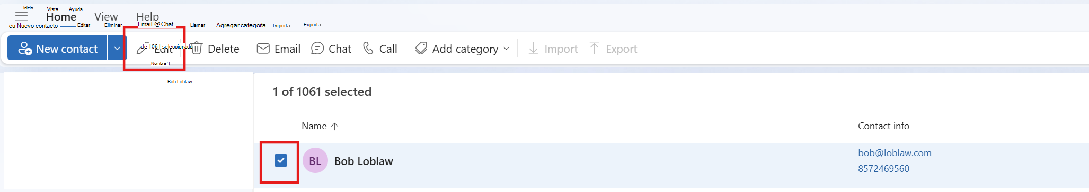This screenshot has width=1089, height=192.
Task: Click the Export arrow icon
Action: coord(595,49)
